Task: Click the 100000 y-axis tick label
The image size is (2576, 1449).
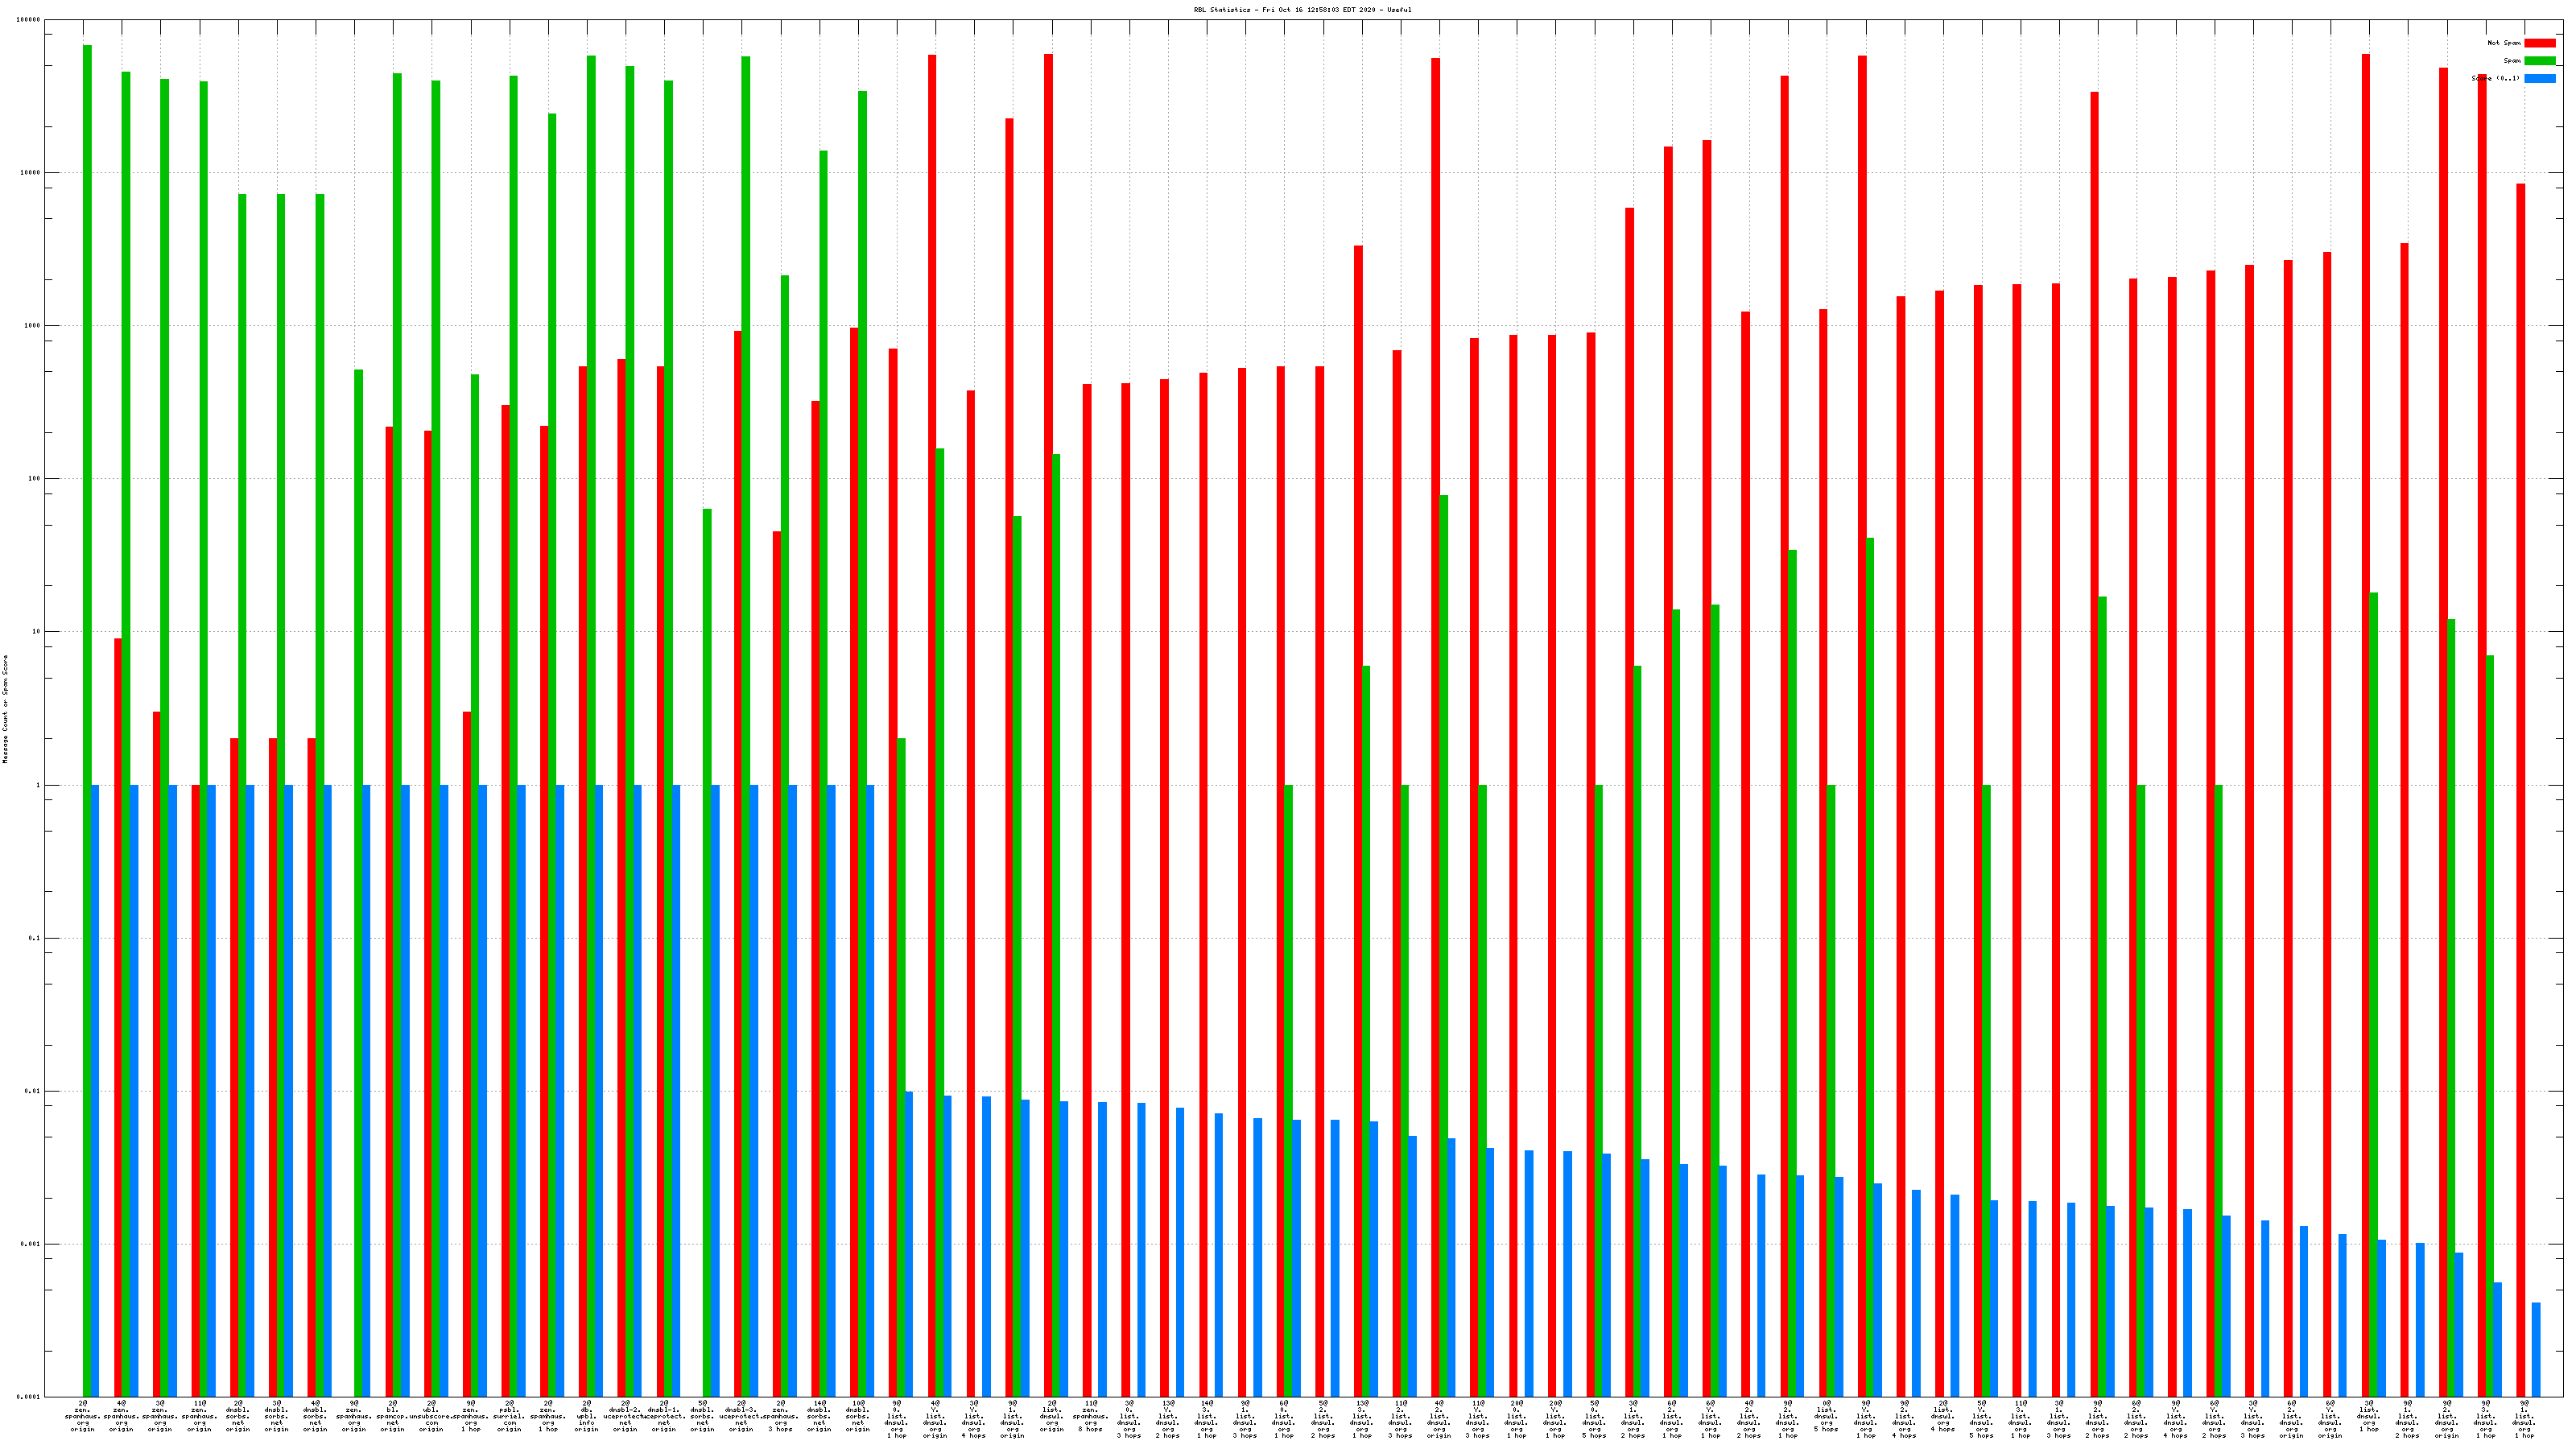Action: [29, 20]
